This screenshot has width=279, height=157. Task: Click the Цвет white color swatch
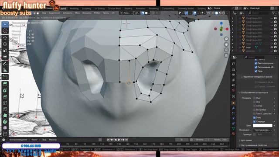tap(262, 126)
